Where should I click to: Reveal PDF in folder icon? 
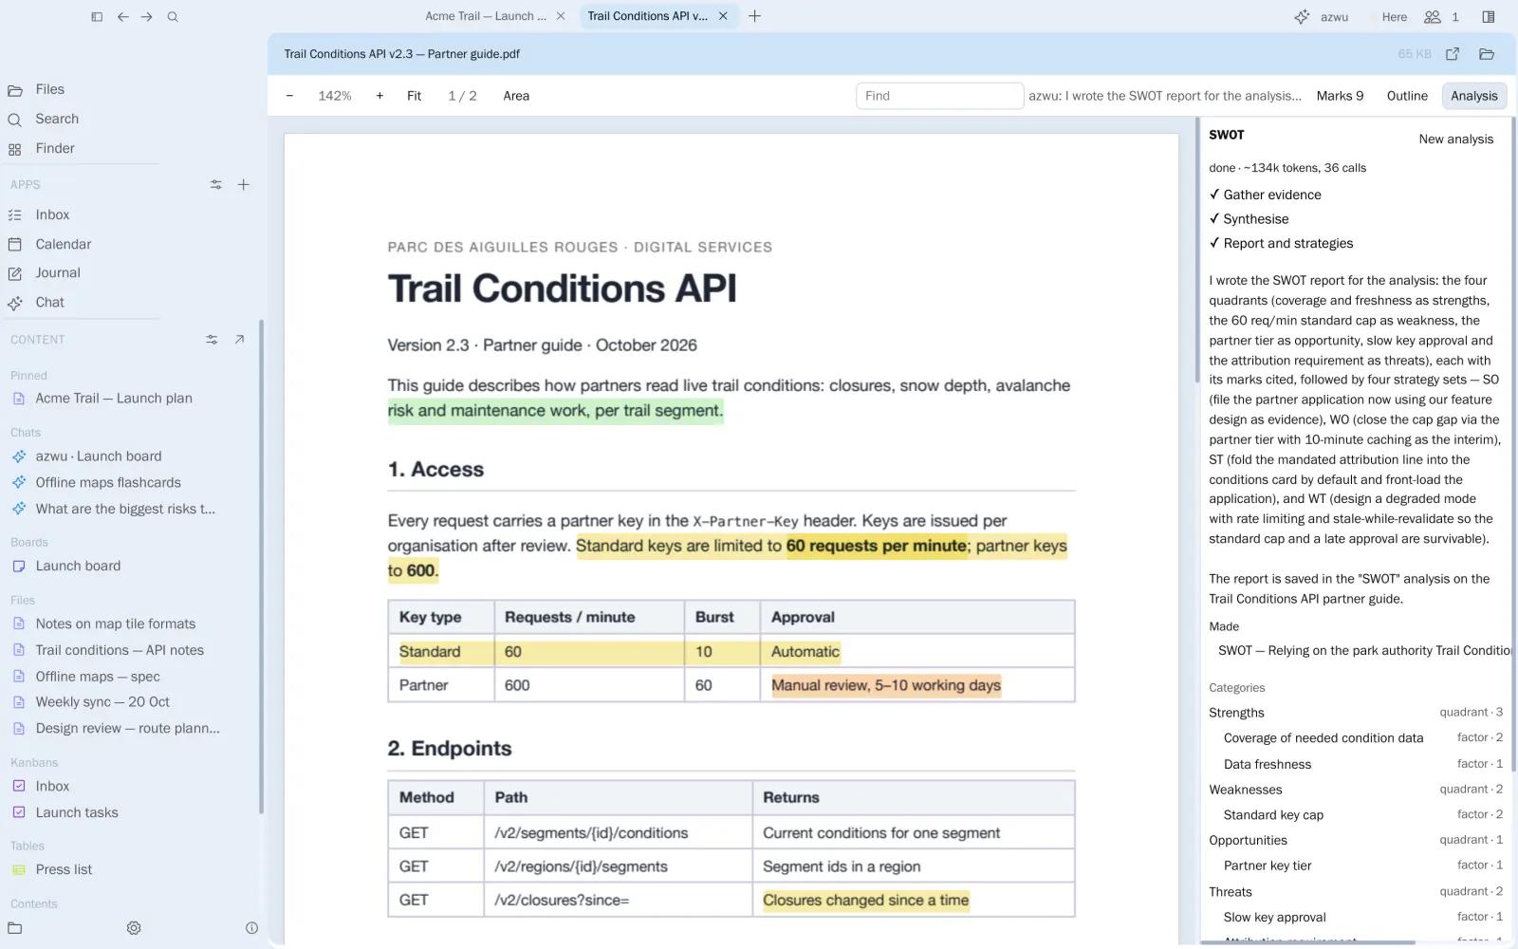1487,54
